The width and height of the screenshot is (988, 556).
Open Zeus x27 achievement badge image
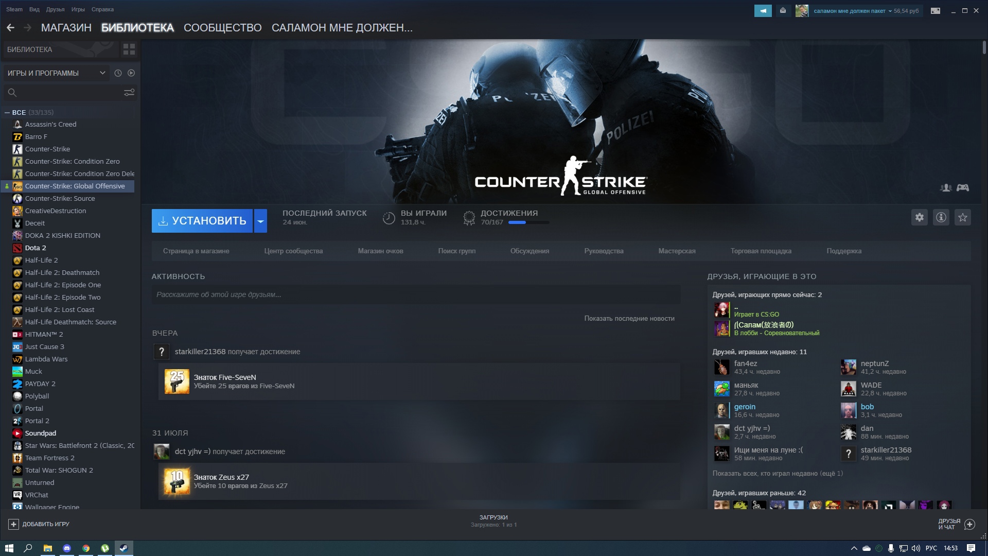coord(177,481)
